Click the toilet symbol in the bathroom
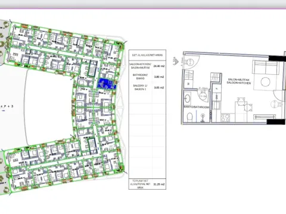286x214 pixels. [190, 117]
